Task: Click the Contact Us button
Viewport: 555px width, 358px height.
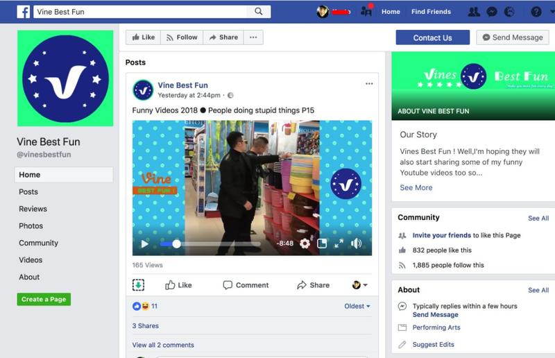Action: (x=432, y=37)
